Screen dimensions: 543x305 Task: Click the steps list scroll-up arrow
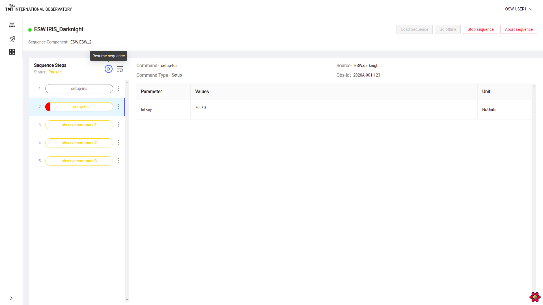127,82
